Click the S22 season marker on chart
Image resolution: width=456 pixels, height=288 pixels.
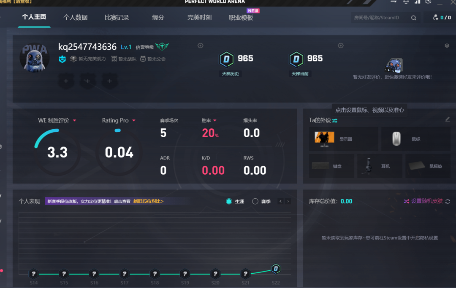(276, 269)
